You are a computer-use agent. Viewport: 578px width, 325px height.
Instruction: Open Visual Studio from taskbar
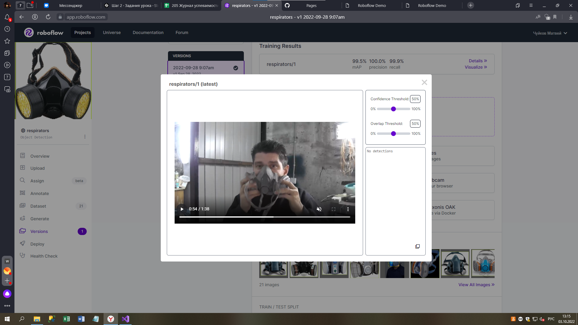point(126,319)
